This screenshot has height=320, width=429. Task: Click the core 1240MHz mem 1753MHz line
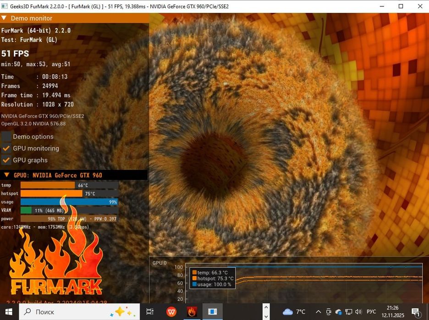click(x=45, y=227)
